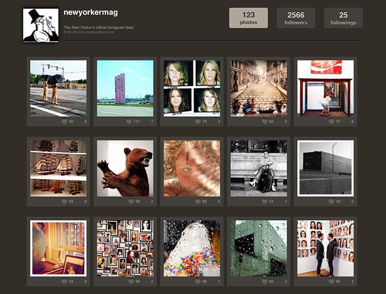Open the 2566 followers tab
The height and width of the screenshot is (294, 386).
click(296, 18)
